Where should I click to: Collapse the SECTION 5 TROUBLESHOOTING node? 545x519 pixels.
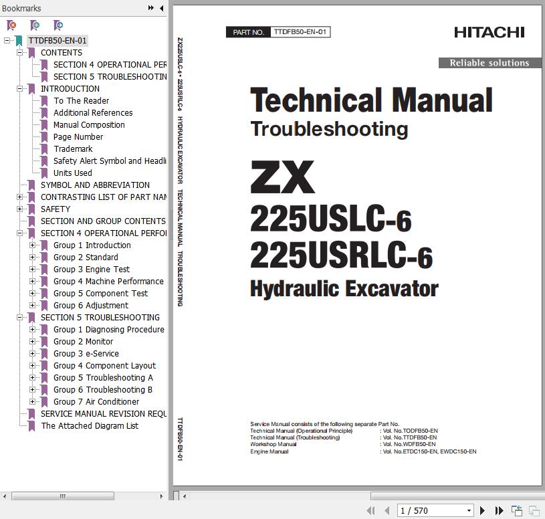(x=20, y=318)
